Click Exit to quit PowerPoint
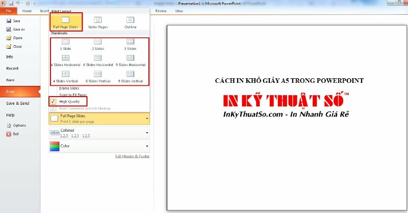 coord(12,134)
